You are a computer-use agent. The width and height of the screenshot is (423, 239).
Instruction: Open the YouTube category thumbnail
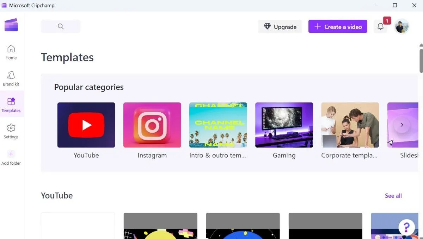coord(86,125)
